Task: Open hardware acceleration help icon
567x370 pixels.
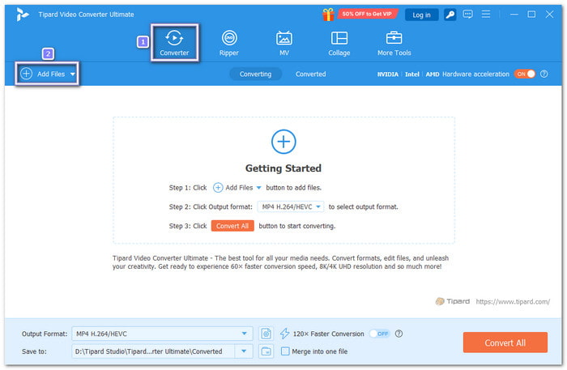Action: [544, 74]
